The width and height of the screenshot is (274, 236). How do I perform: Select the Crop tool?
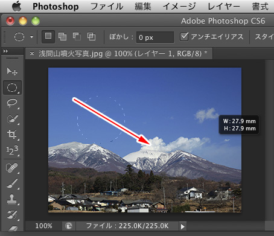click(x=12, y=134)
